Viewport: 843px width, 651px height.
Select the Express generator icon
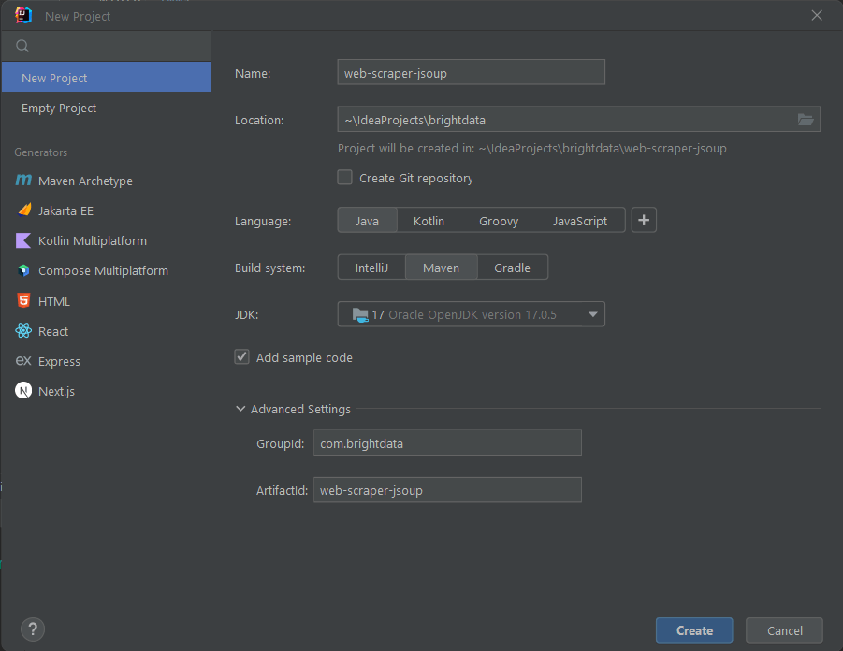coord(23,361)
